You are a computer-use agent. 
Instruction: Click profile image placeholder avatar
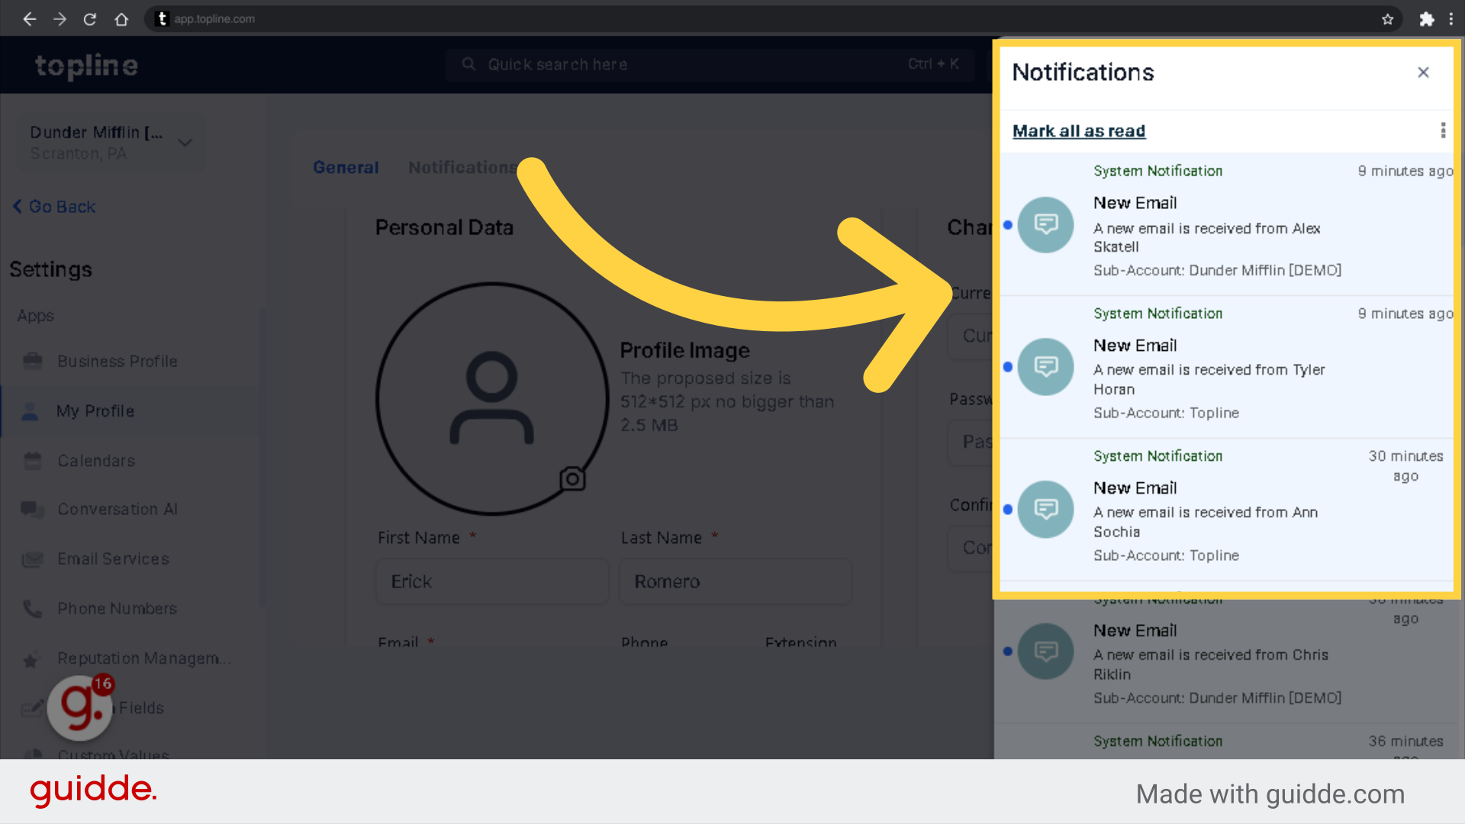pos(492,399)
